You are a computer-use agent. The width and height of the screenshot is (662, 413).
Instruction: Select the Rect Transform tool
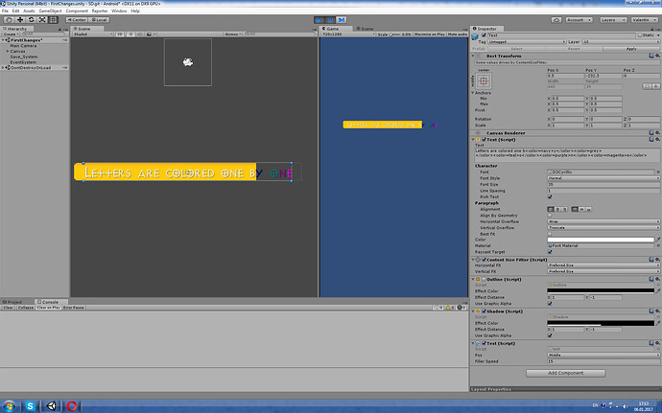(x=53, y=20)
